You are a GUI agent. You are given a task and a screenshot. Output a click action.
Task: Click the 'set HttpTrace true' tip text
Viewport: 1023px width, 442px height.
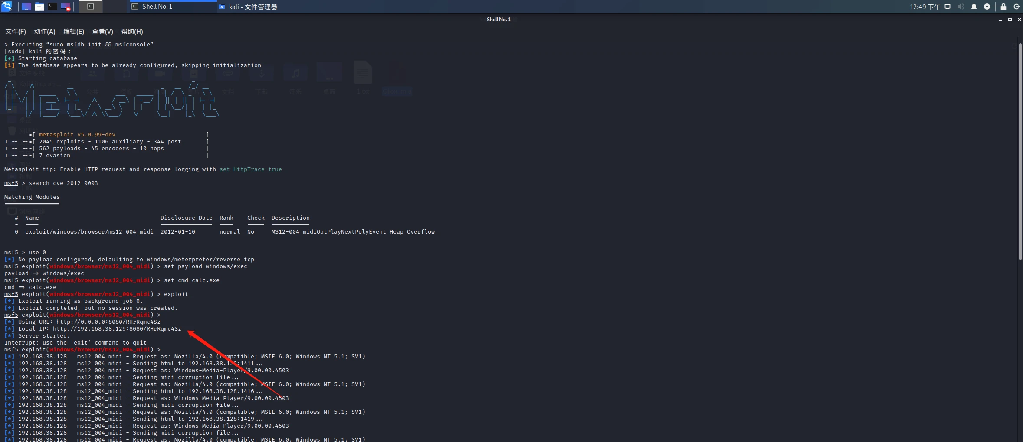point(251,169)
